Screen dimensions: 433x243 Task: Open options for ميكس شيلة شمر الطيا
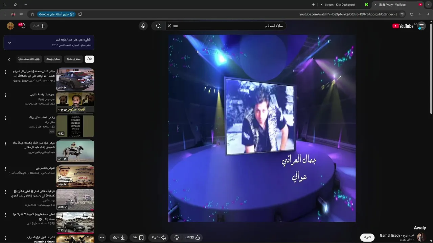coord(5,143)
